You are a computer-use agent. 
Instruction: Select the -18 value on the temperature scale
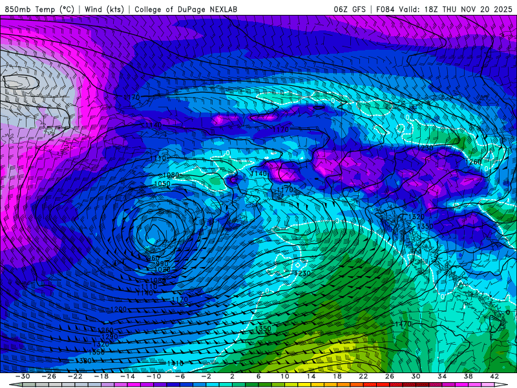[101, 376]
